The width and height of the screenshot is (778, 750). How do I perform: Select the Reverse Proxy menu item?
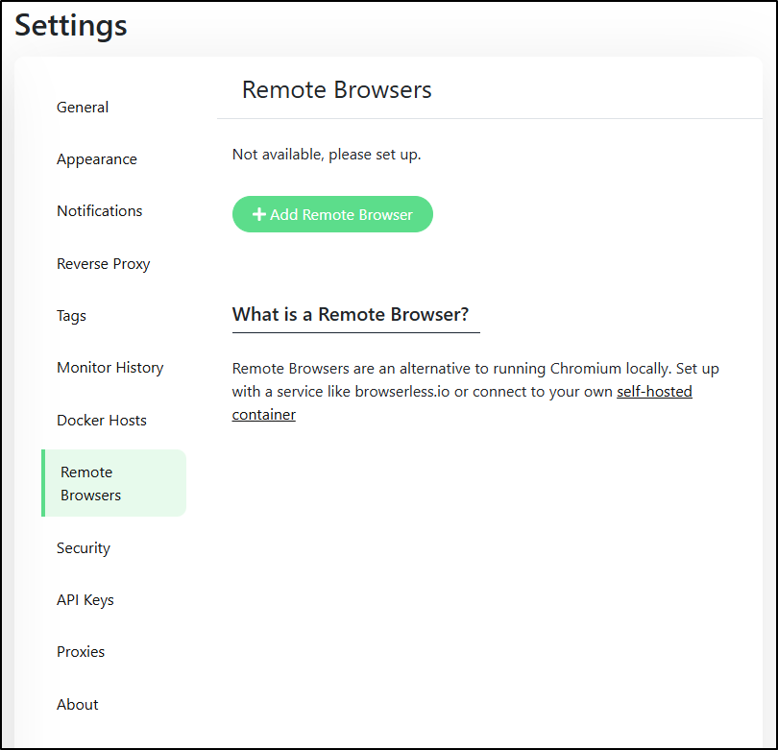pyautogui.click(x=103, y=264)
